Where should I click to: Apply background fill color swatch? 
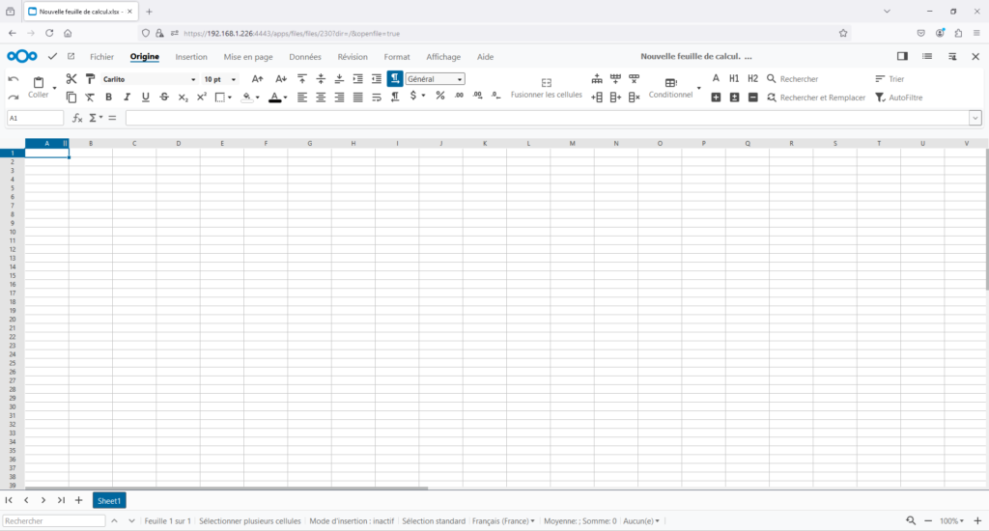coord(246,98)
